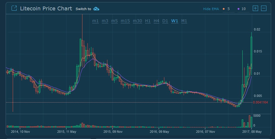This screenshot has width=275, height=139.
Task: Zoom in with the plus icon
Action: (x=255, y=8)
